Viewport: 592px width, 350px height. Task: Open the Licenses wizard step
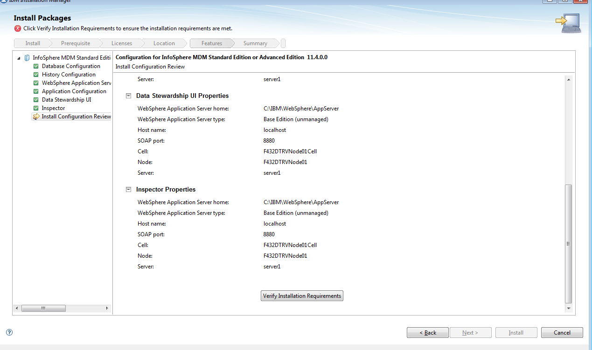(122, 43)
